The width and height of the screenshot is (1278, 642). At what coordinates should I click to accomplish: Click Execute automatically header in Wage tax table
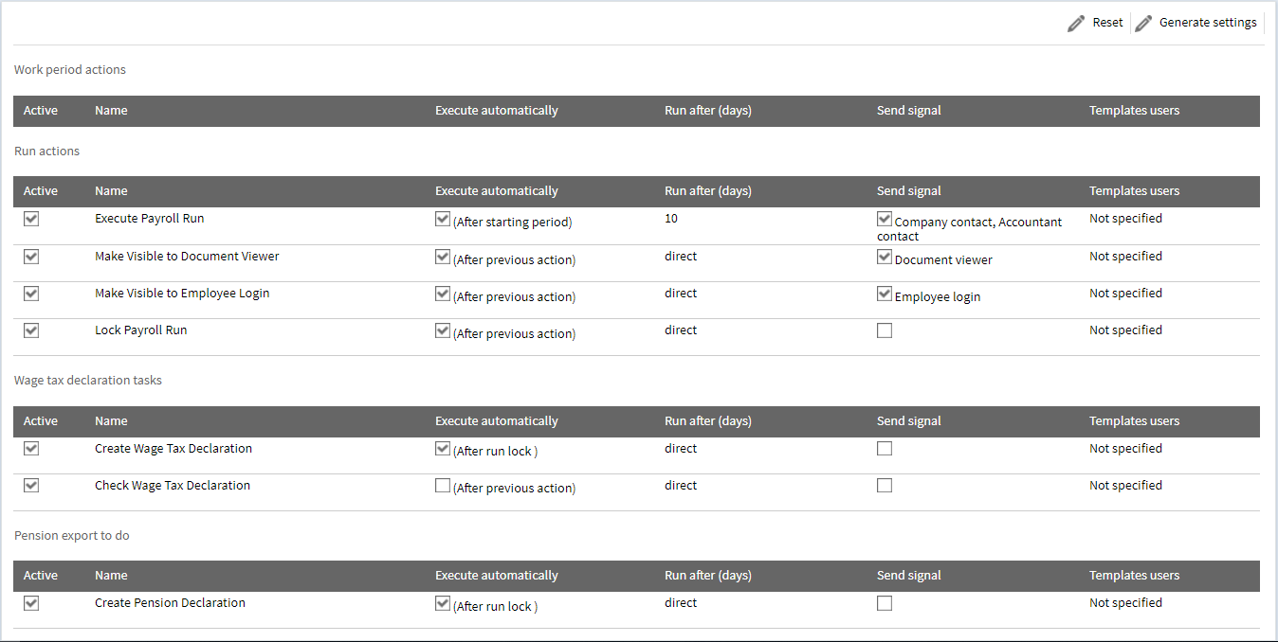coord(497,421)
